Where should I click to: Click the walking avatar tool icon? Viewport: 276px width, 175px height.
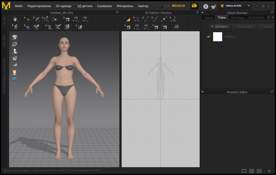coord(16,27)
